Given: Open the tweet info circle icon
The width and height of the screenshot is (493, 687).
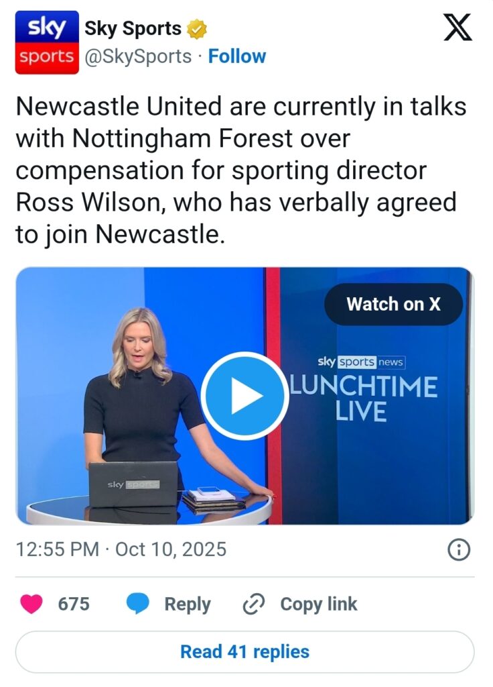Looking at the screenshot, I should coord(459,549).
